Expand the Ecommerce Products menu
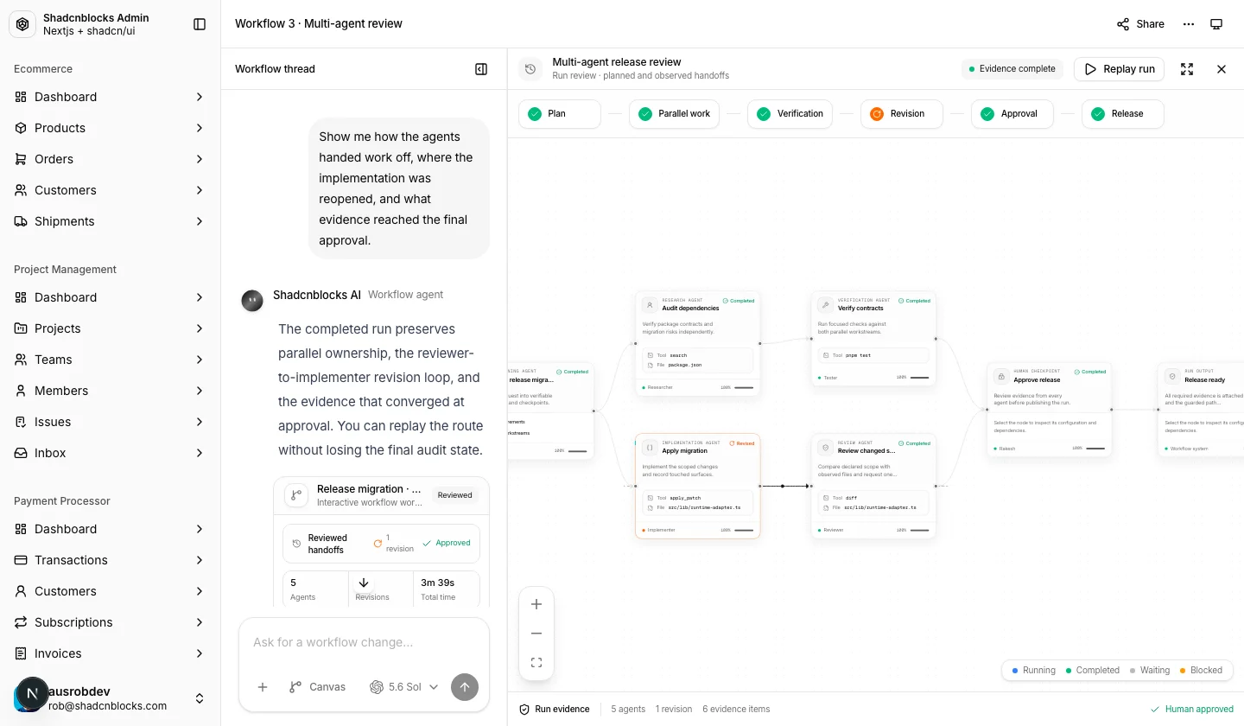Screen dimensions: 1244x726 [x=110, y=128]
